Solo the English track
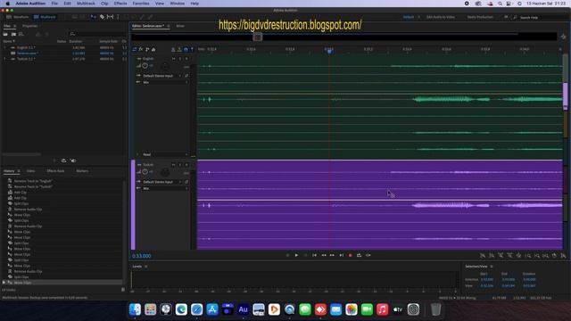 click(x=180, y=58)
